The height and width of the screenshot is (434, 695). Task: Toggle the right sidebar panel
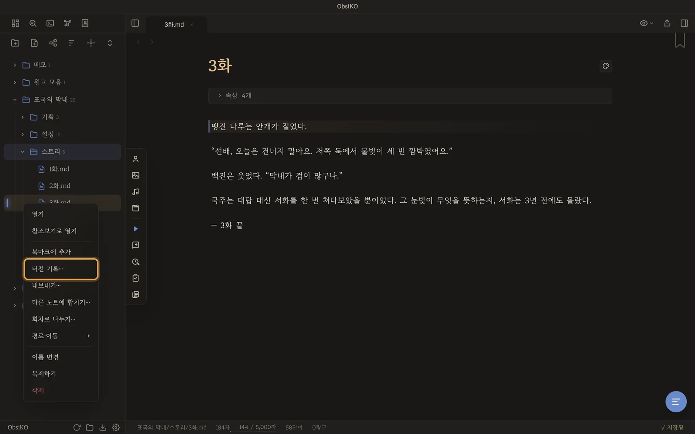tap(684, 23)
